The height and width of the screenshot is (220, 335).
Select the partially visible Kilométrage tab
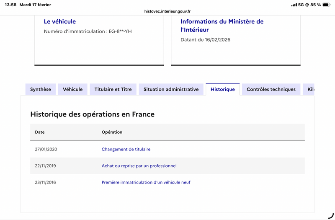tap(310, 89)
